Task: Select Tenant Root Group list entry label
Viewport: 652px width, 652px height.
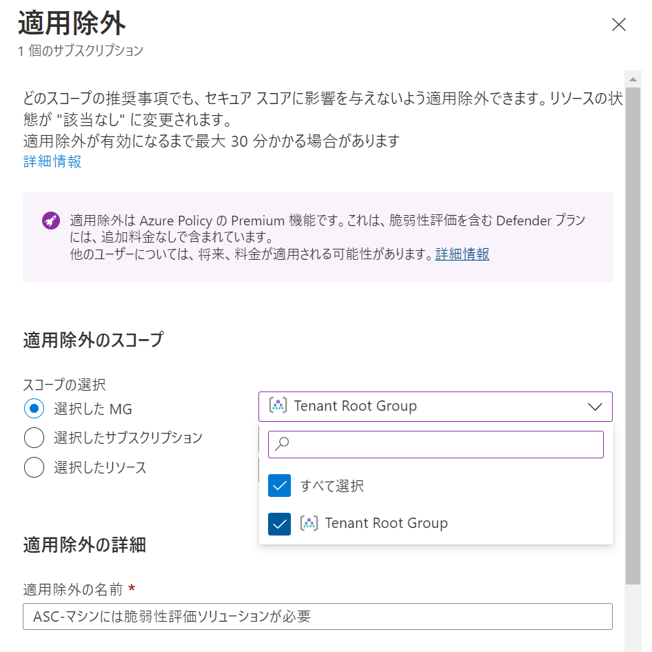Action: (x=386, y=523)
